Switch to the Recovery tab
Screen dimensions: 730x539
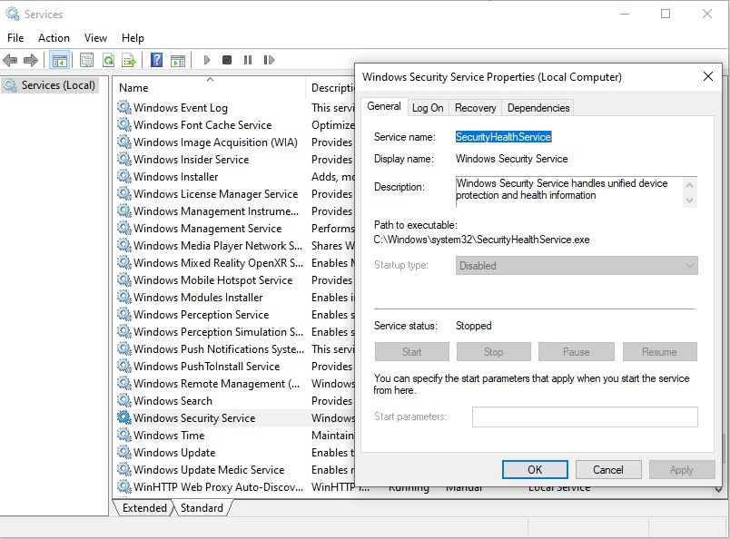tap(476, 107)
